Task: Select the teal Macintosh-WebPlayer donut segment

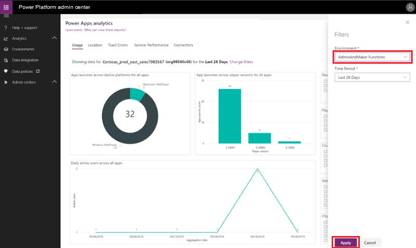Action: [137, 93]
